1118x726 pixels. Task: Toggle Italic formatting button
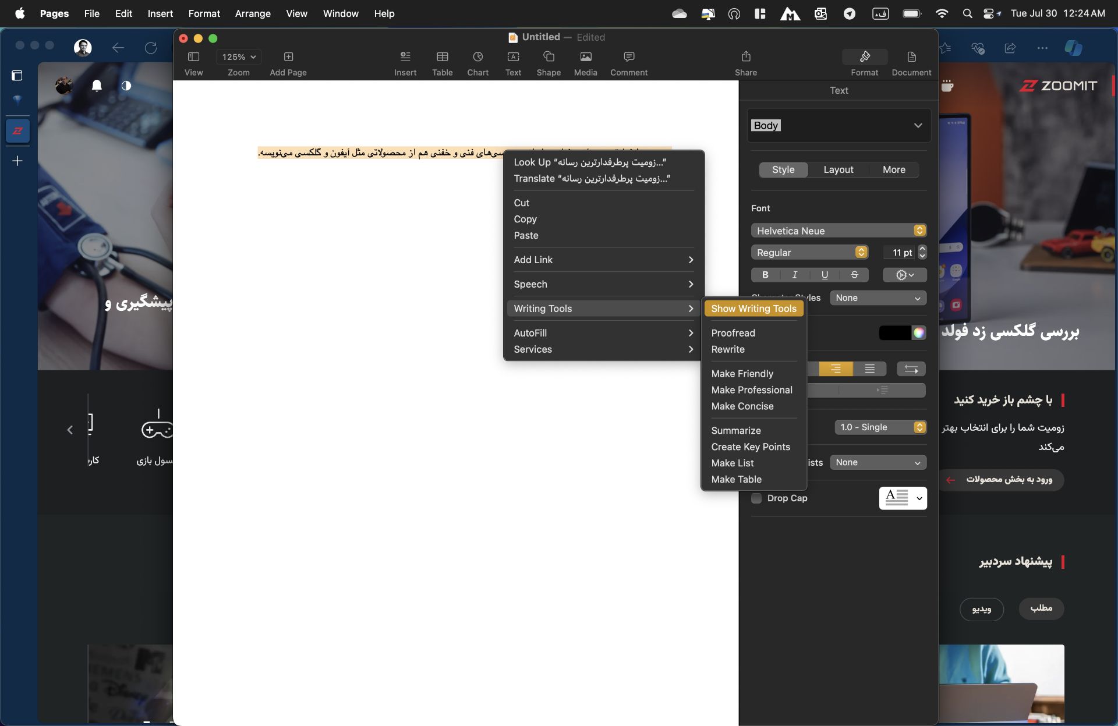click(x=794, y=275)
